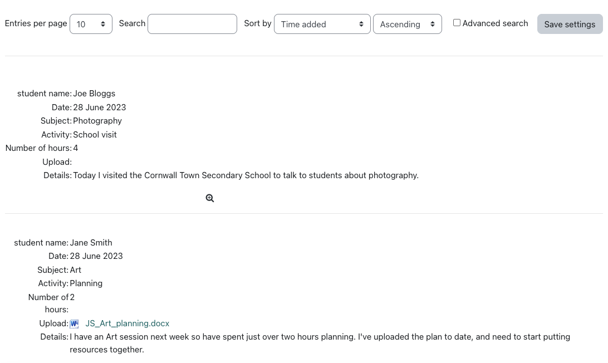Click the Save settings button
The width and height of the screenshot is (608, 363).
[570, 24]
